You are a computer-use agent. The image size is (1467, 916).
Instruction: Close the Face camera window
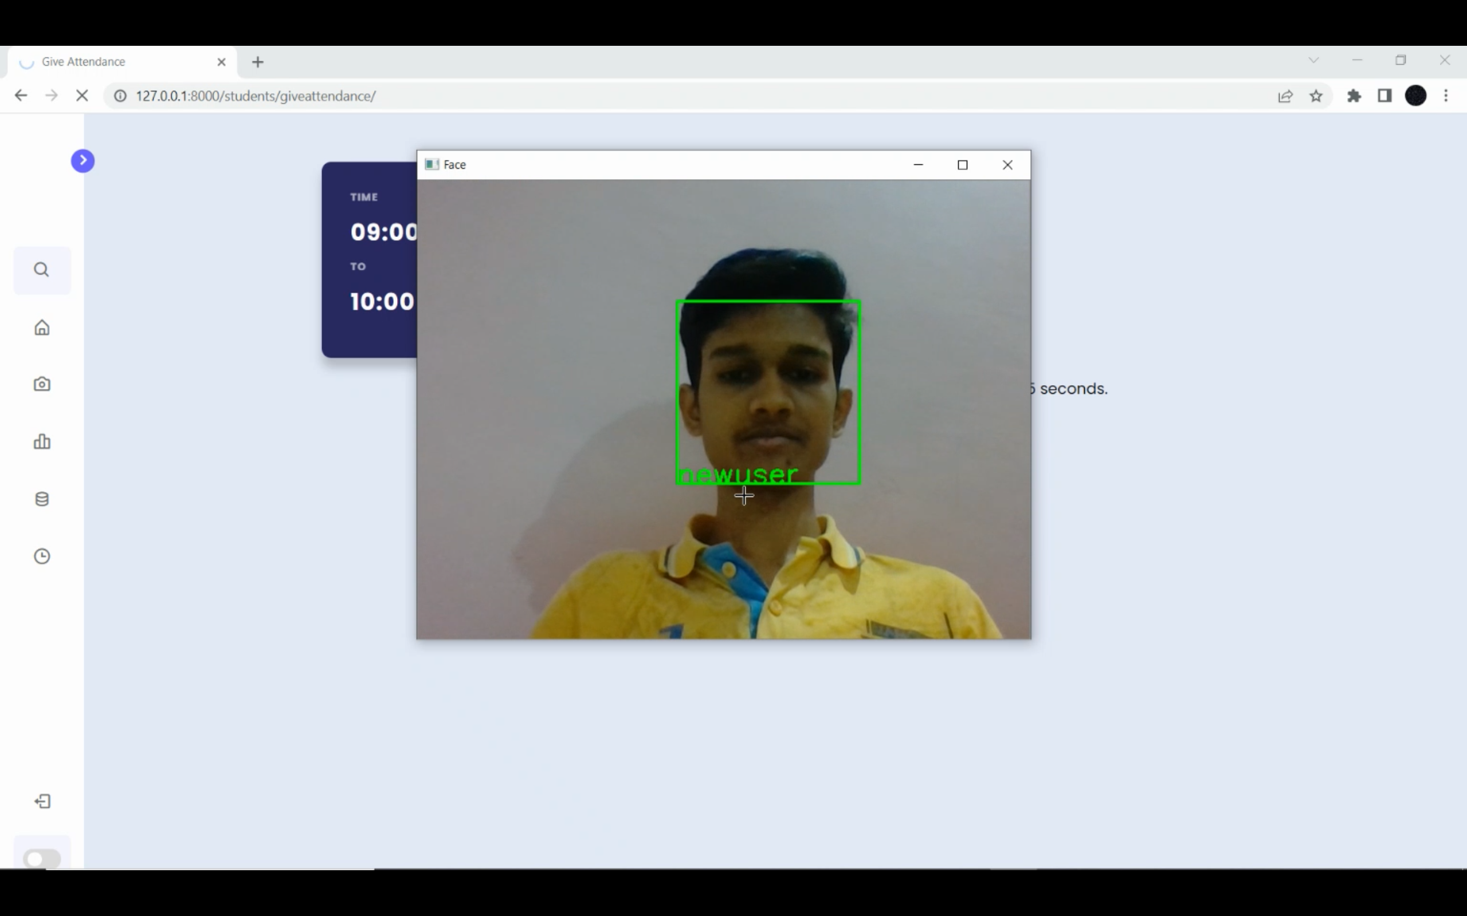(1007, 165)
